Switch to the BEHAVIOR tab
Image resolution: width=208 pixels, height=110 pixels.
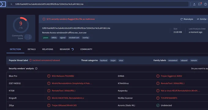pos(65,49)
